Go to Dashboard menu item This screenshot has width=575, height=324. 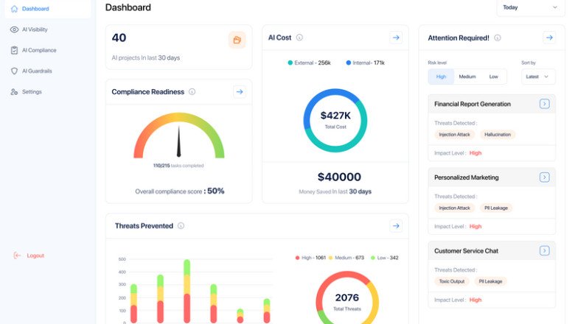48,9
